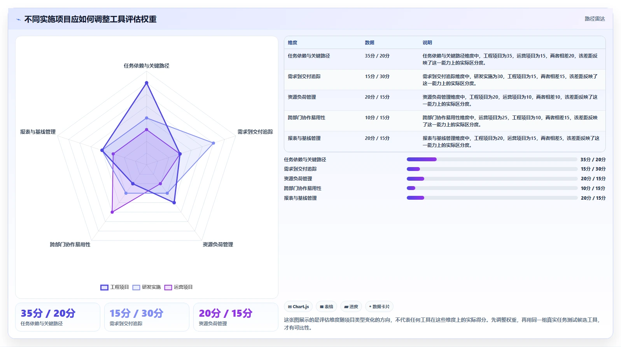The width and height of the screenshot is (621, 347).
Task: Click the 数据 column header
Action: pos(369,43)
